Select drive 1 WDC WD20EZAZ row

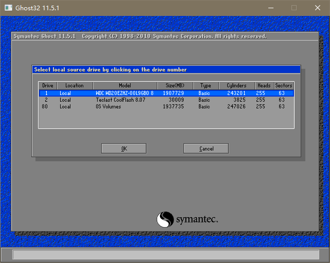pyautogui.click(x=166, y=93)
